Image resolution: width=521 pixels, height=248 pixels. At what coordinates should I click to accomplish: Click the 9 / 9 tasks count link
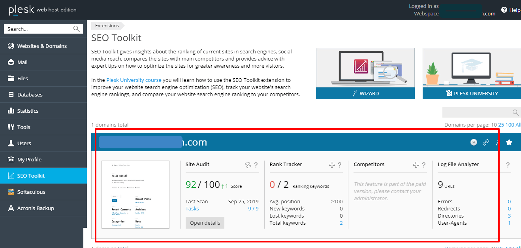253,208
